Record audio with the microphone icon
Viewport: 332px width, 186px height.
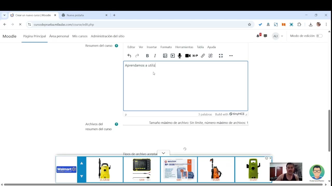pos(179,56)
